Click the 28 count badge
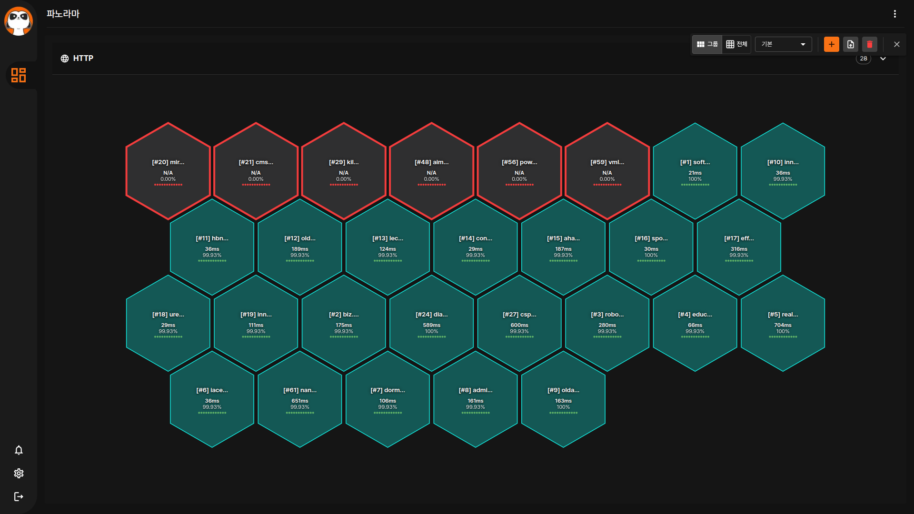This screenshot has height=514, width=914. pyautogui.click(x=863, y=59)
